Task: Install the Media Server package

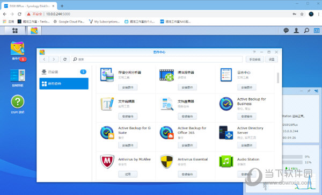Action: point(187,88)
